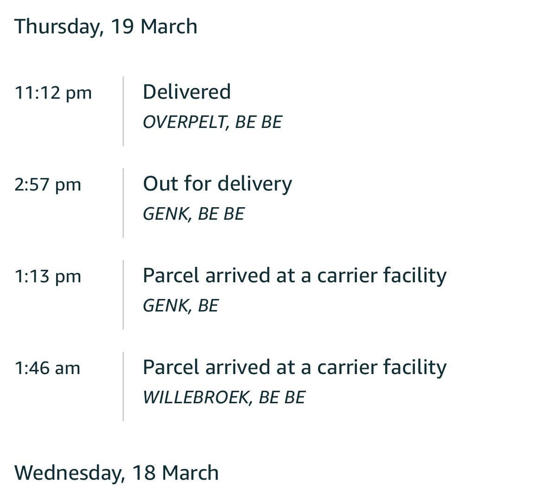The height and width of the screenshot is (502, 543).
Task: Open the Out for delivery status
Action: (217, 184)
